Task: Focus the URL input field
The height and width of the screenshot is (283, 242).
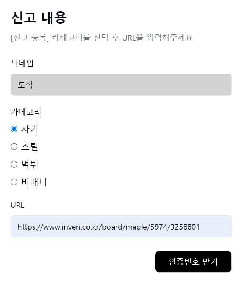Action: [x=121, y=227]
